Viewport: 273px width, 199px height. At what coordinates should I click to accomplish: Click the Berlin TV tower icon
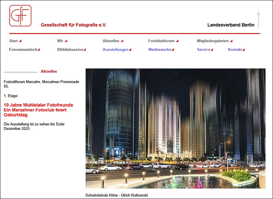(x=258, y=16)
